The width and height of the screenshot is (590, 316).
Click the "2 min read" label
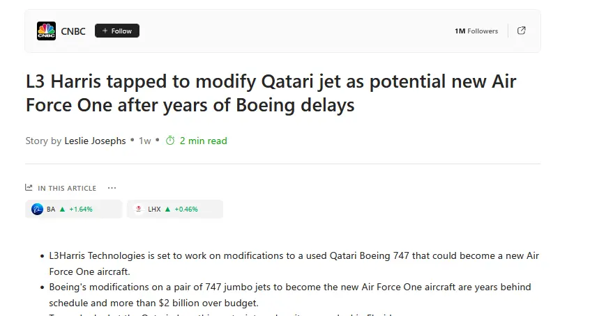[x=203, y=141]
